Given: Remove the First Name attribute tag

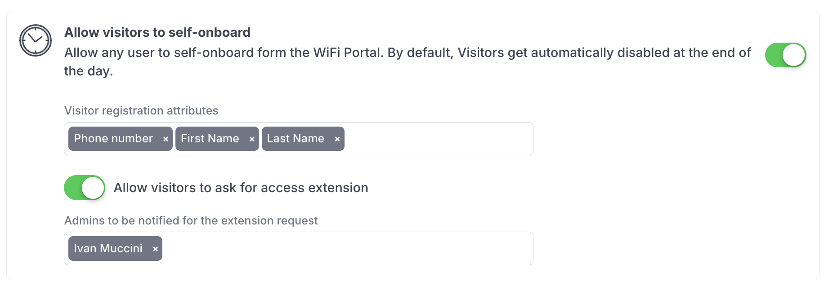Looking at the screenshot, I should pyautogui.click(x=252, y=139).
